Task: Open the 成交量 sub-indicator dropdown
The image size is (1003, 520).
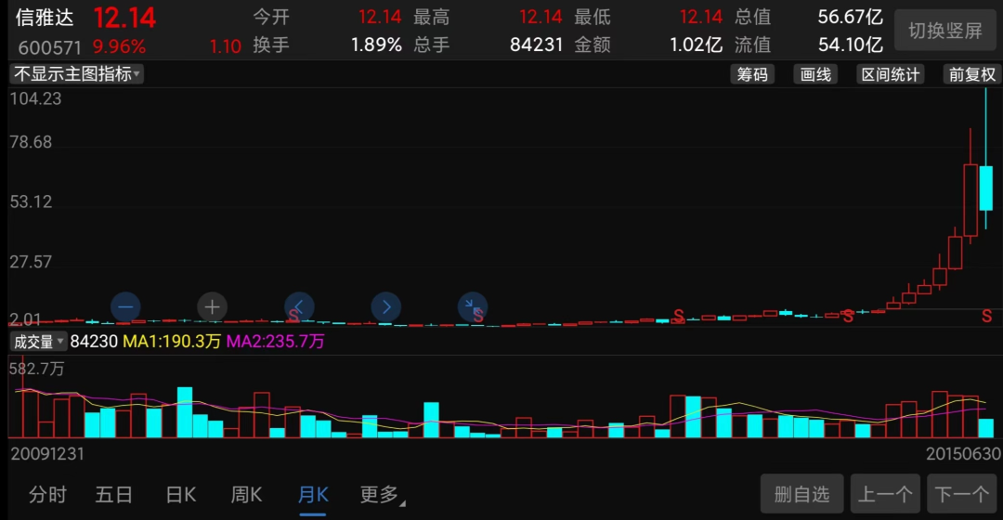Action: pyautogui.click(x=38, y=342)
